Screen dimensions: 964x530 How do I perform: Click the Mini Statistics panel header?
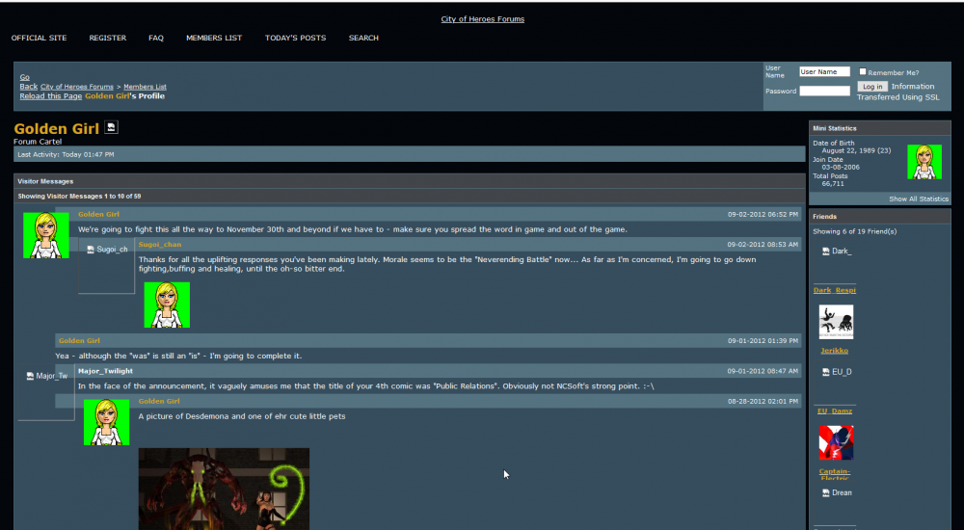tap(880, 128)
